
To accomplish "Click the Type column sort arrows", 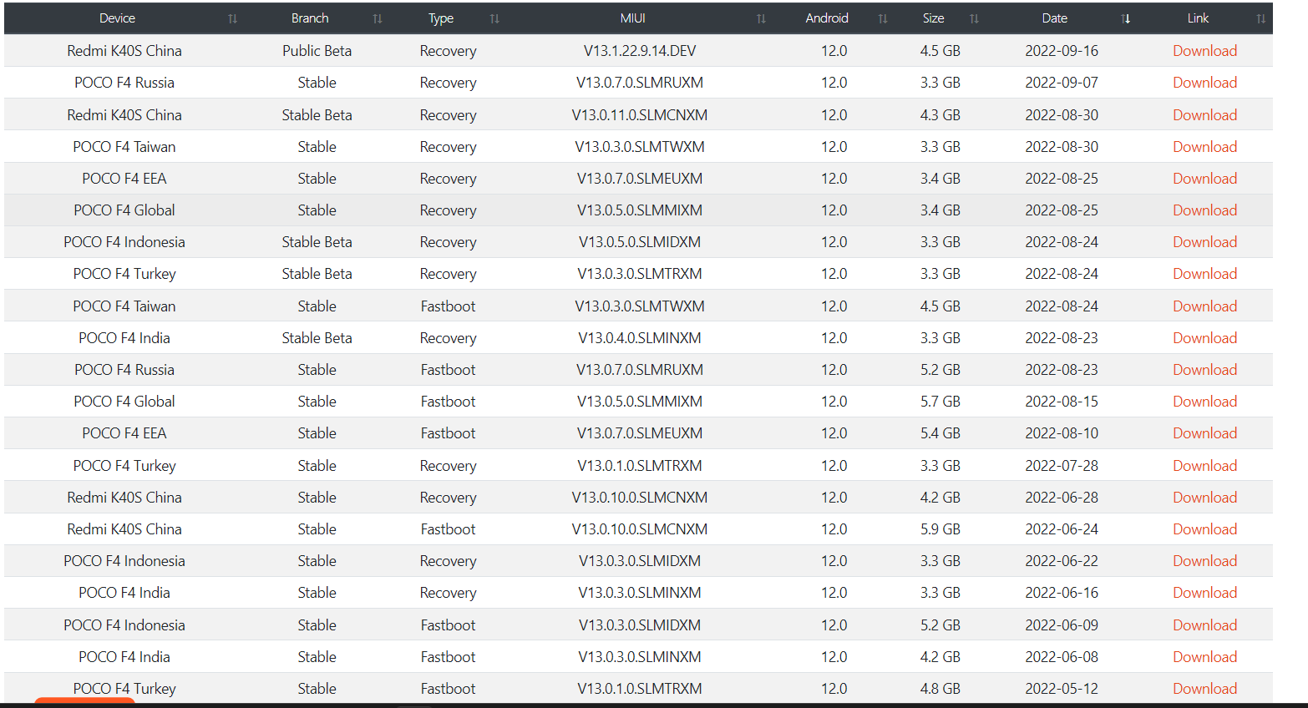I will 494,18.
